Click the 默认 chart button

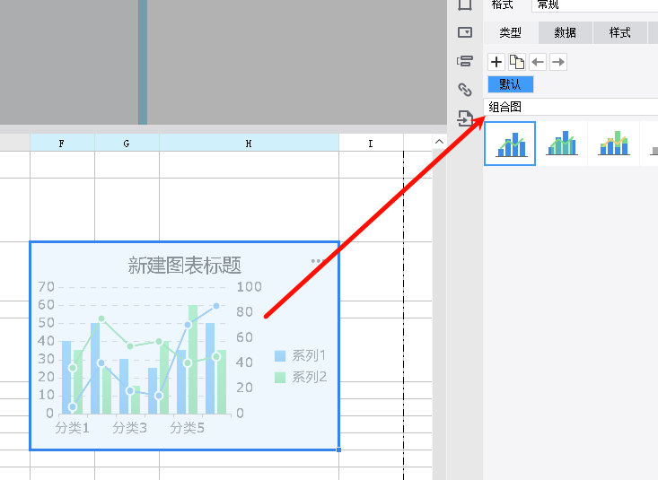click(511, 84)
